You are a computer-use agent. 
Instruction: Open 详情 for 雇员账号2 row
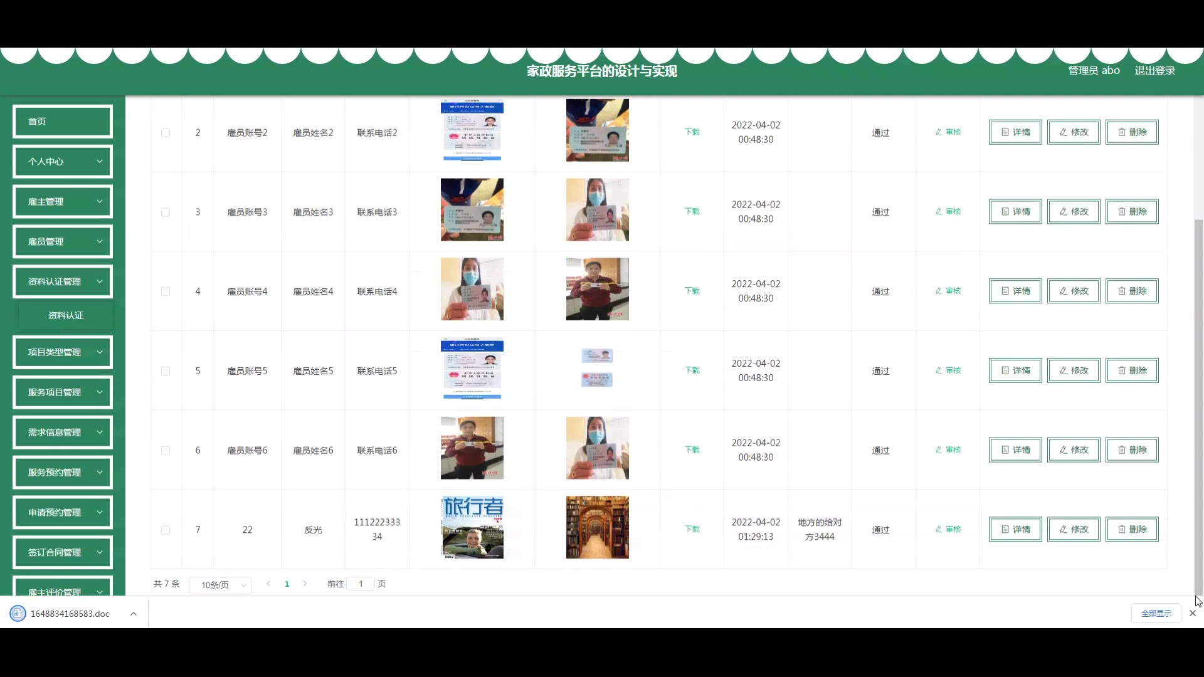pos(1015,132)
